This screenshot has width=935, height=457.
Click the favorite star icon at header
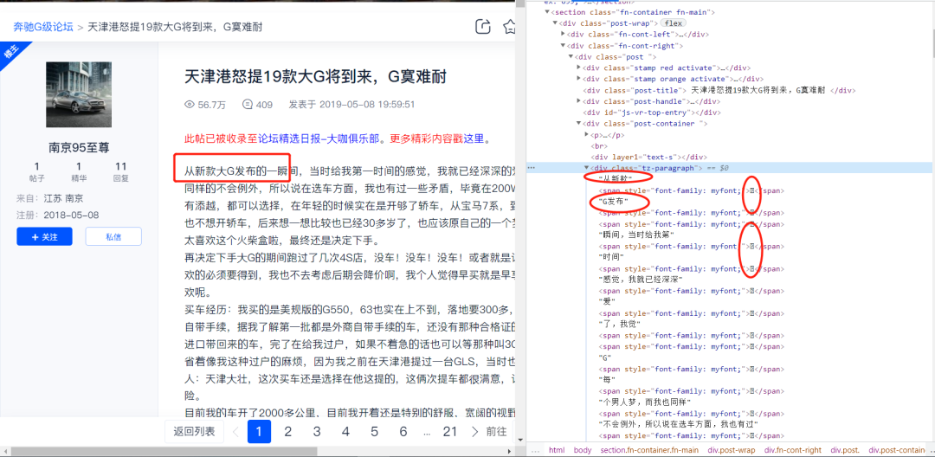[510, 27]
